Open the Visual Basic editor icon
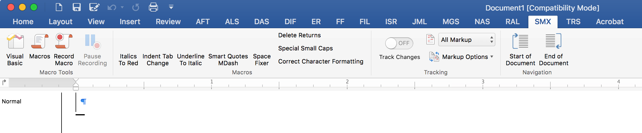This screenshot has width=642, height=133. pos(15,41)
